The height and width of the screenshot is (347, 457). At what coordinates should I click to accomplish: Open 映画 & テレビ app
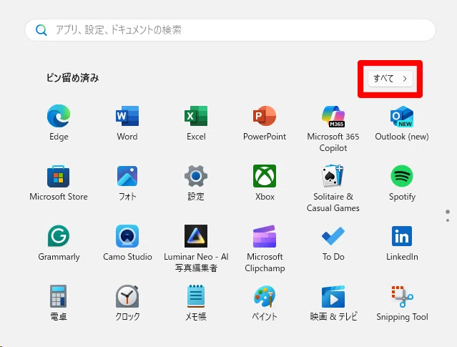pos(333,296)
